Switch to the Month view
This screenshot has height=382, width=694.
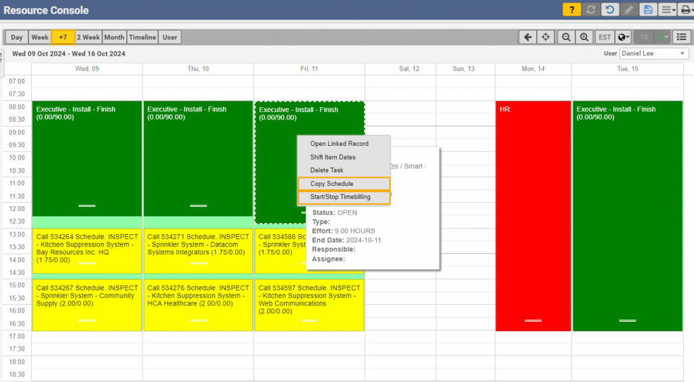(x=114, y=37)
